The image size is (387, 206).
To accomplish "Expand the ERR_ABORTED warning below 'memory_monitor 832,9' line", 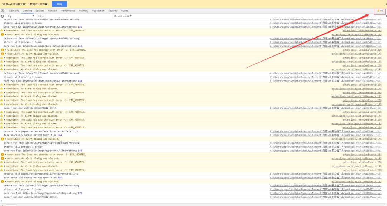I will (5, 112).
